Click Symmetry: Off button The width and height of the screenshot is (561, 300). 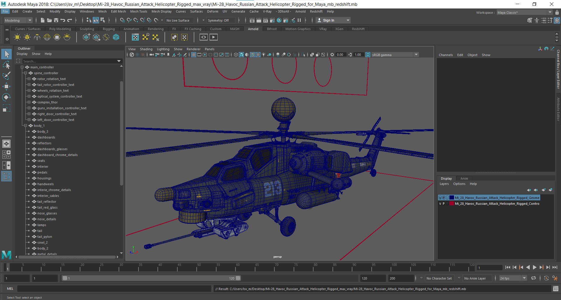(x=220, y=20)
